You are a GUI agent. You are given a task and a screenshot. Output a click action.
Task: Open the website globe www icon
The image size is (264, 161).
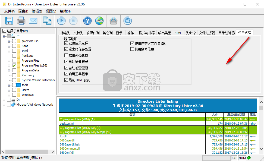[x=99, y=21]
